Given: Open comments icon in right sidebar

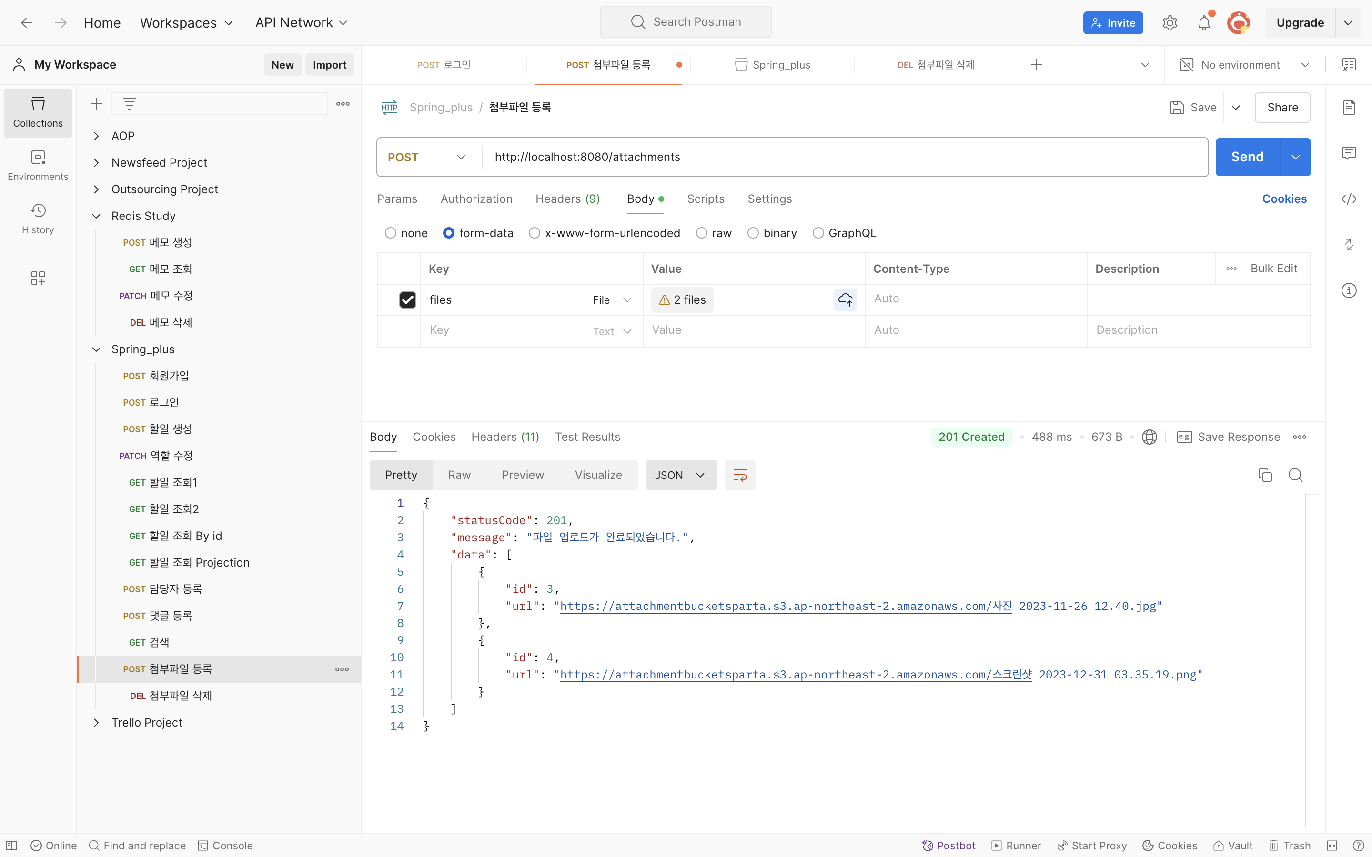Looking at the screenshot, I should 1349,153.
